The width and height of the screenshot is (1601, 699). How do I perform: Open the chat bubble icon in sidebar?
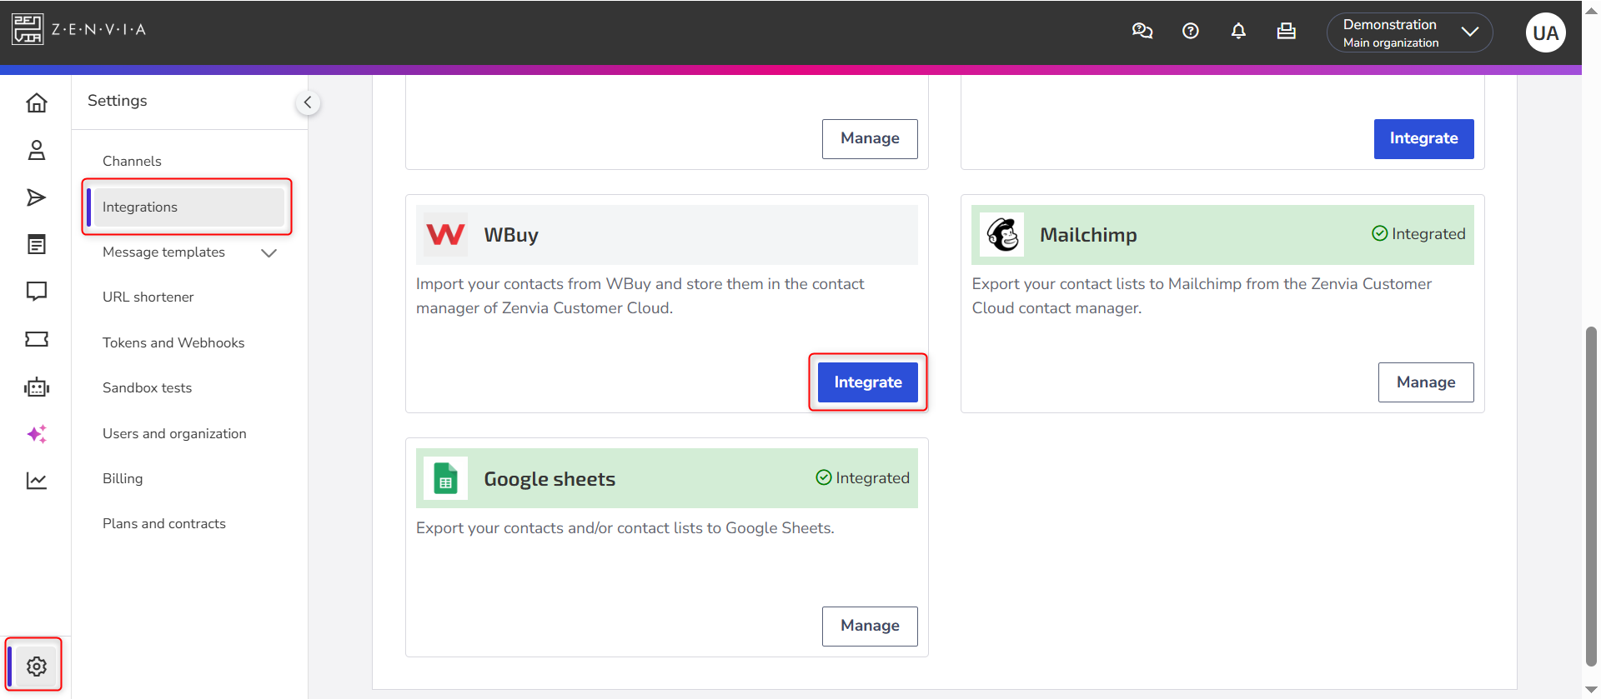tap(37, 292)
